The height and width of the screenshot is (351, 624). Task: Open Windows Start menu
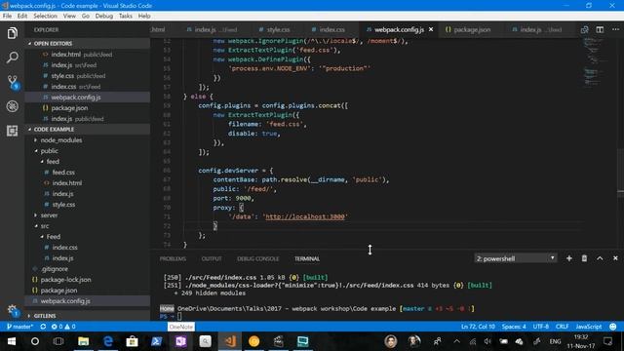(12, 341)
